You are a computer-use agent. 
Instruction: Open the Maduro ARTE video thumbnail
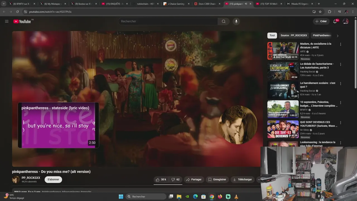coord(283,51)
